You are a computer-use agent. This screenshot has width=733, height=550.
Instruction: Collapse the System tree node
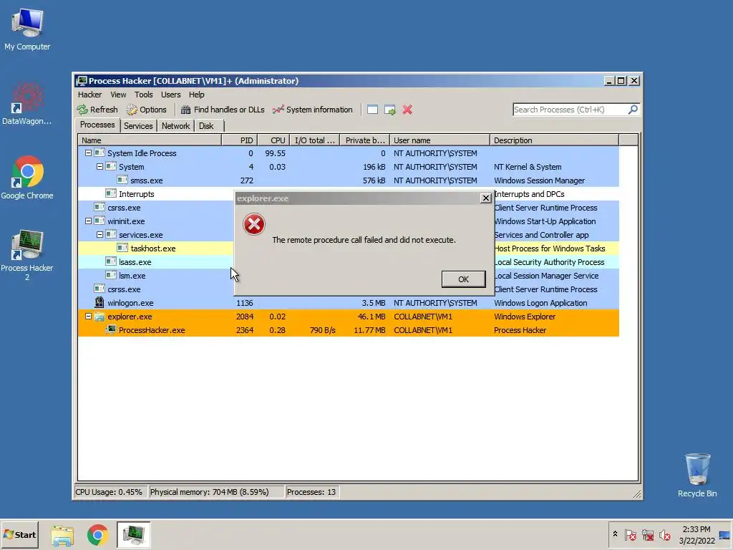(99, 166)
